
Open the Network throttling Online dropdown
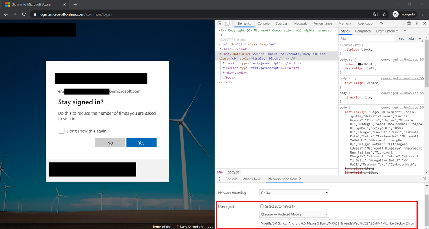click(294, 193)
